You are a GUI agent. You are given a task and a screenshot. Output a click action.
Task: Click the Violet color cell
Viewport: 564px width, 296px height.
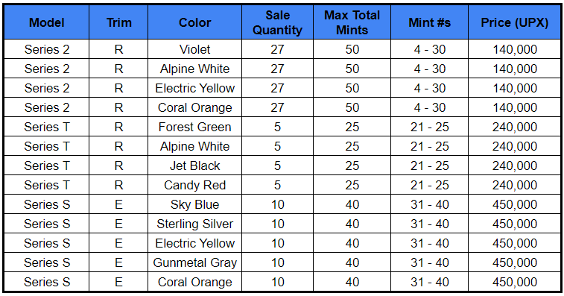coord(194,49)
